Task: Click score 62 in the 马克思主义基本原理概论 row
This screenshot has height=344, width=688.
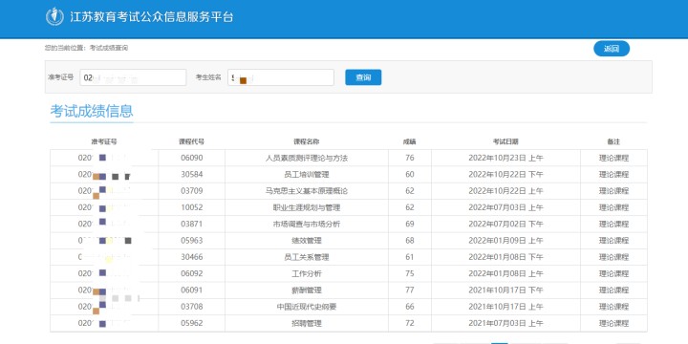Action: (x=410, y=191)
